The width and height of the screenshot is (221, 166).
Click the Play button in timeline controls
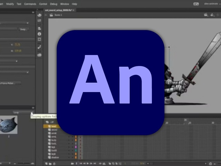pos(88,163)
